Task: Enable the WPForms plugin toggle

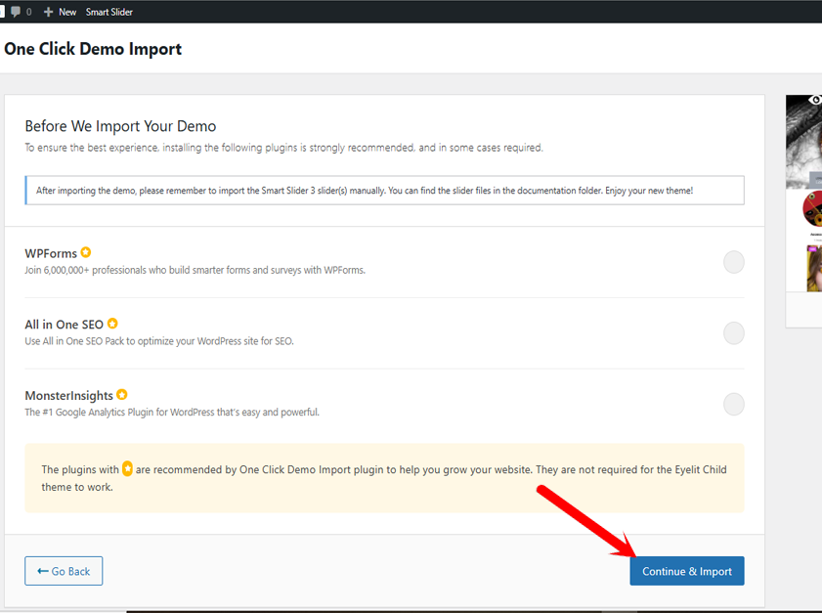Action: (x=733, y=262)
